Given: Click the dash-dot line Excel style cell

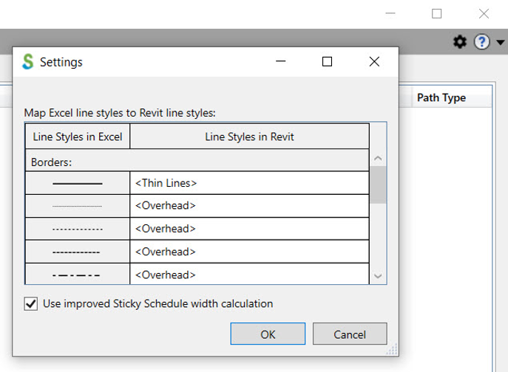Looking at the screenshot, I should (x=78, y=274).
